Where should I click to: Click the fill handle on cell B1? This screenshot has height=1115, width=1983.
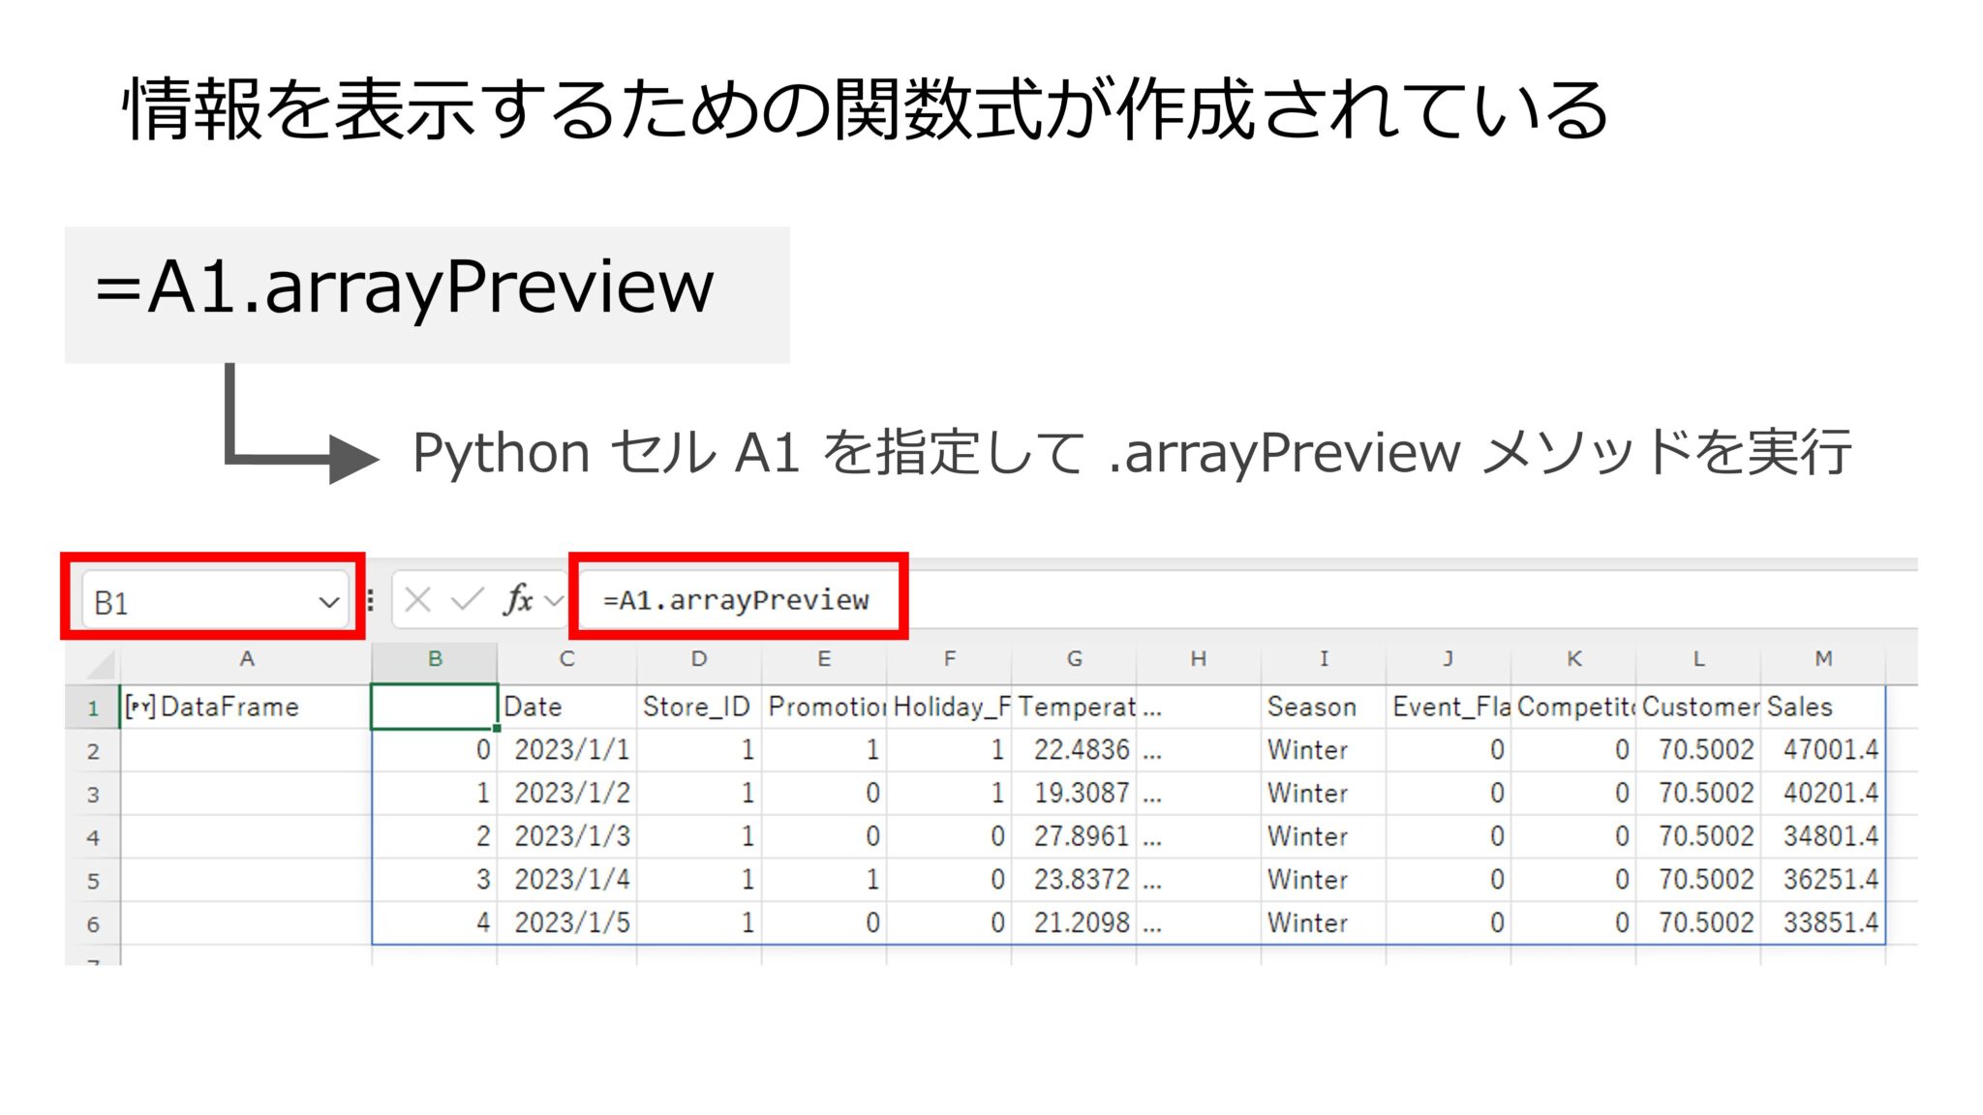tap(496, 728)
